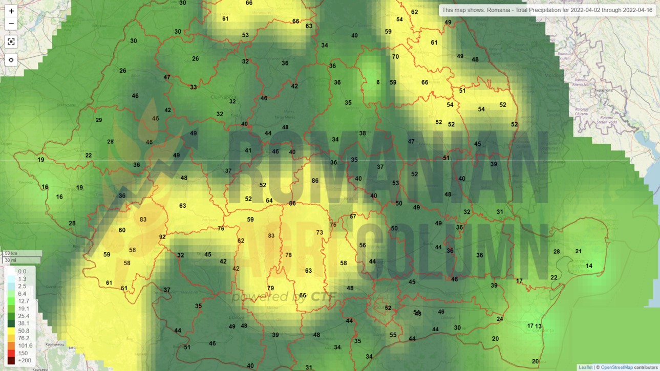This screenshot has width=660, height=371.
Task: Click the precipitation value 73 on the map
Action: click(x=320, y=233)
